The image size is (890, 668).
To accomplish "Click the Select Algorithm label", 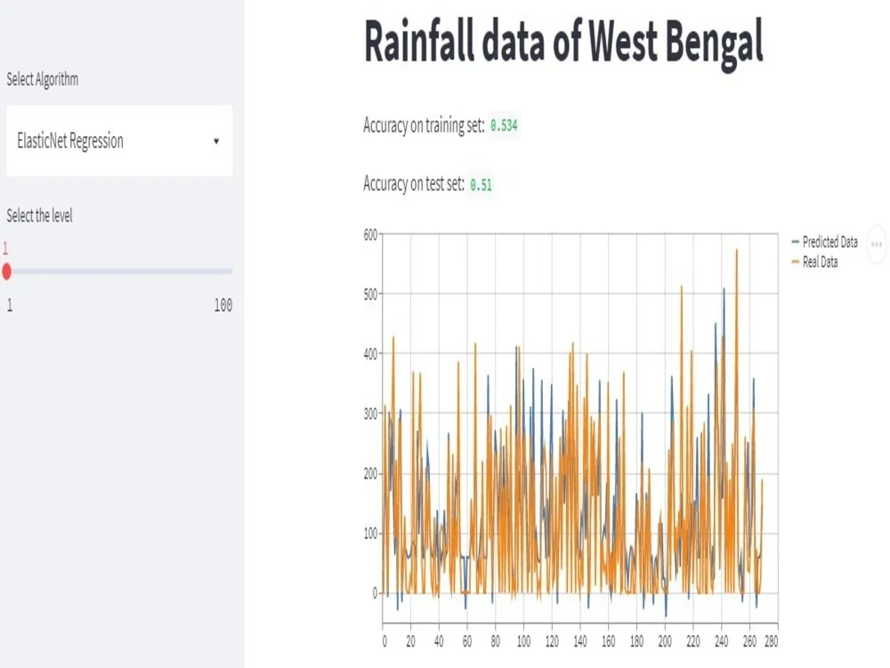I will pyautogui.click(x=42, y=79).
